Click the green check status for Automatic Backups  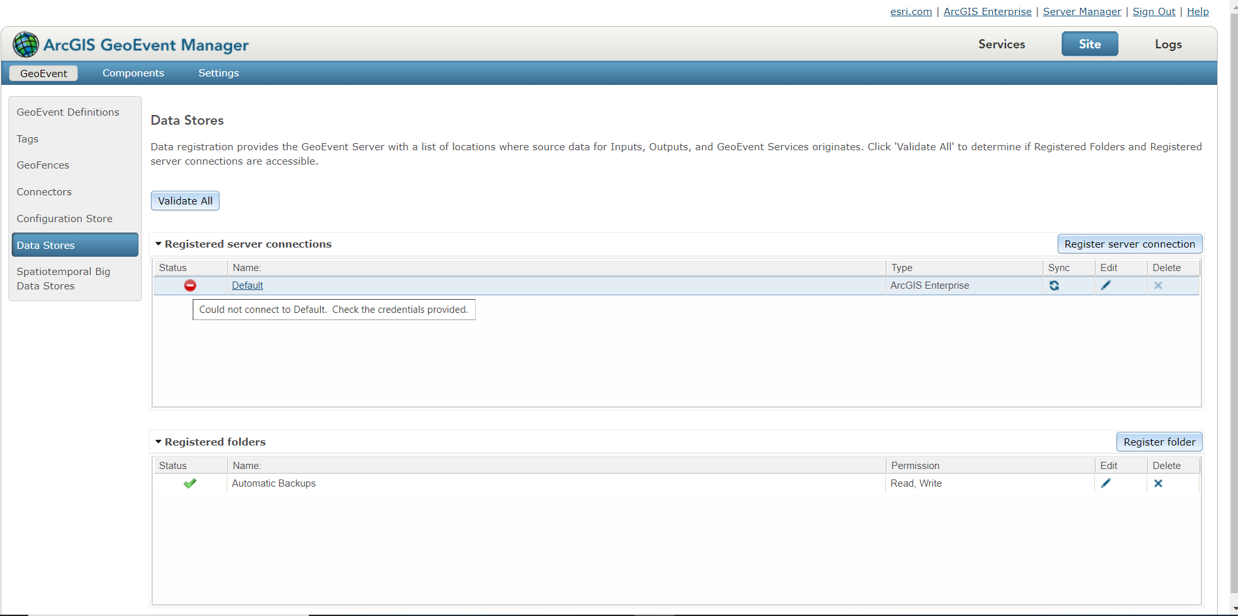[190, 483]
